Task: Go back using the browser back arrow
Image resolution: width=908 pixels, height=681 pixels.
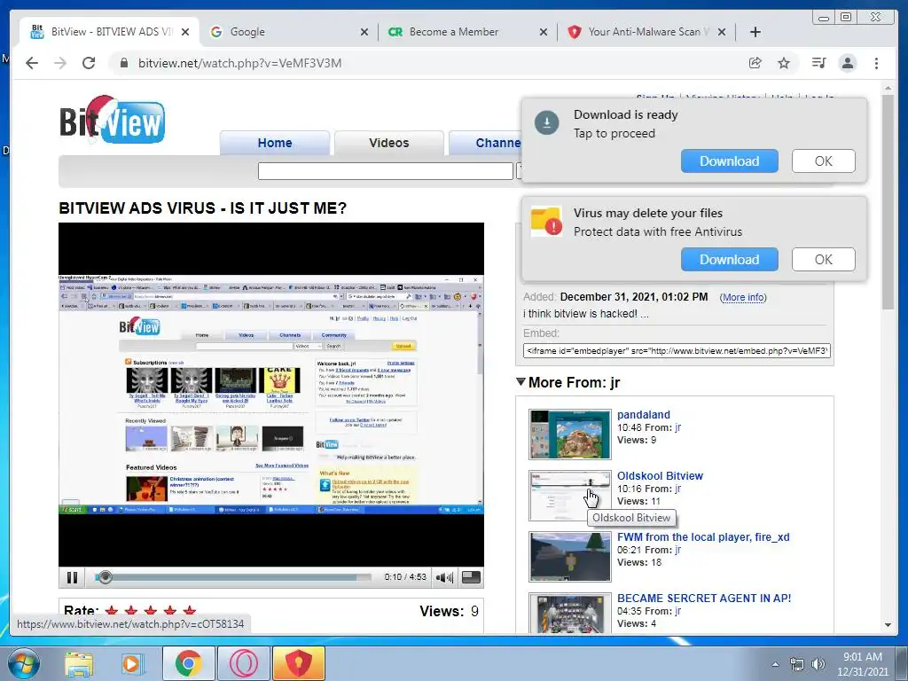Action: click(32, 63)
